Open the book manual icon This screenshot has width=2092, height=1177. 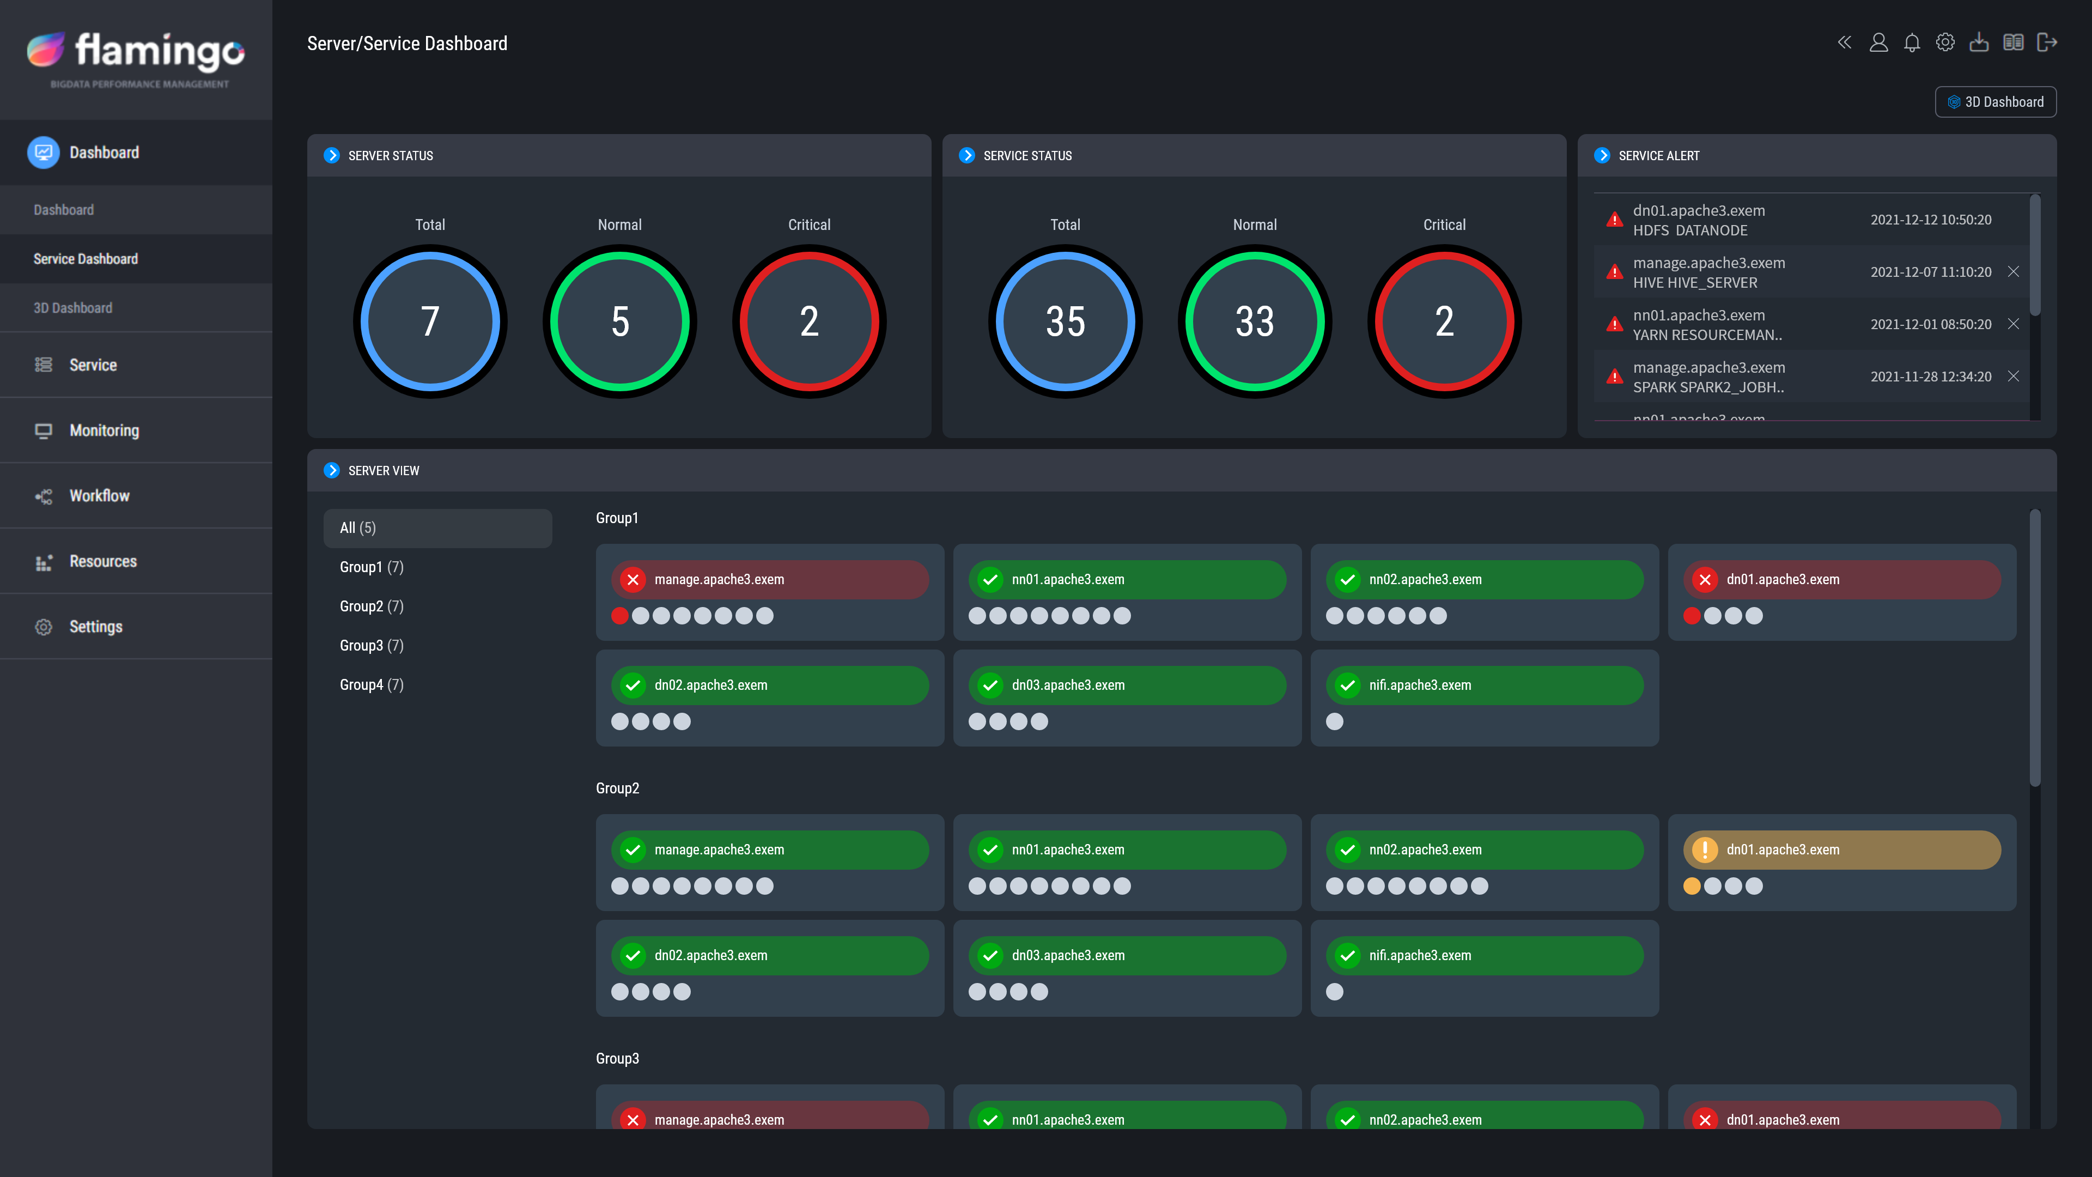tap(2013, 43)
